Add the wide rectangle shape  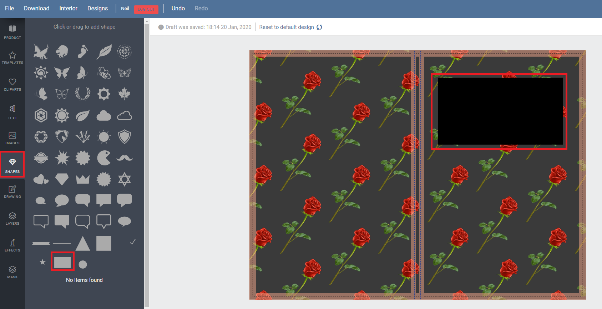tap(62, 262)
